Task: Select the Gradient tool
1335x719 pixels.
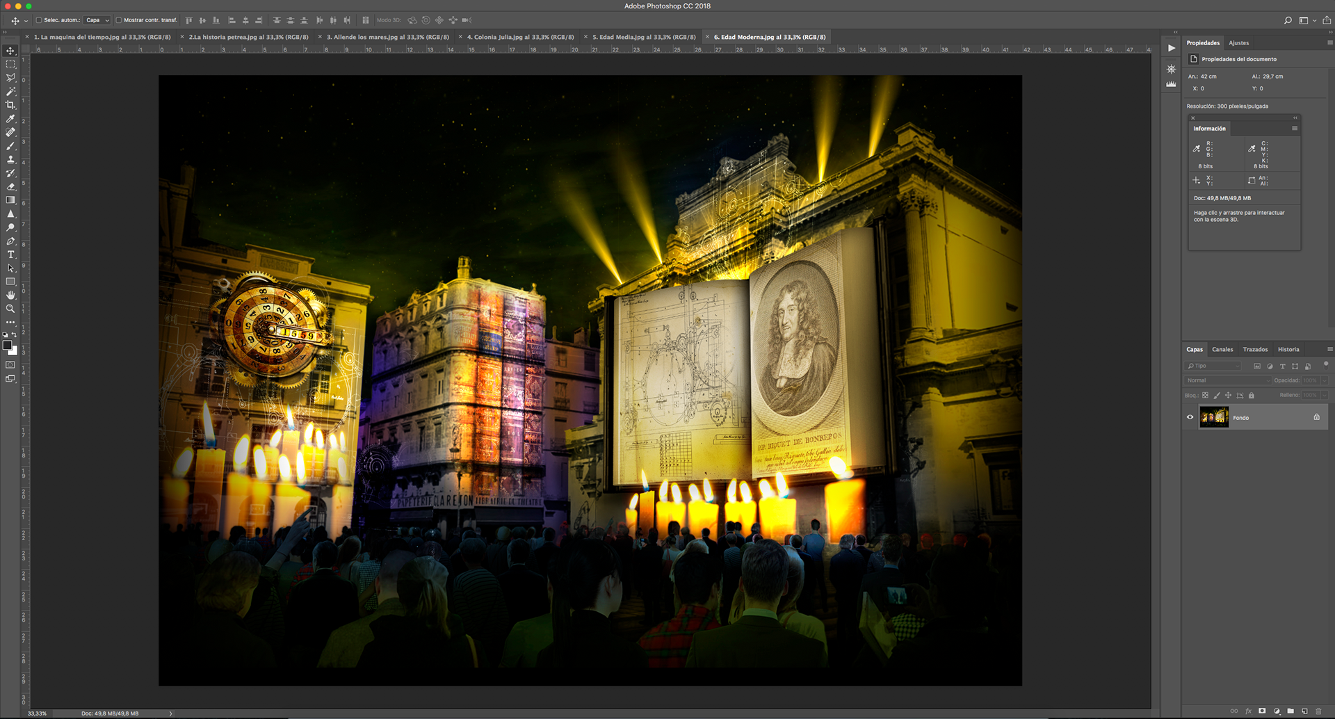Action: point(10,200)
